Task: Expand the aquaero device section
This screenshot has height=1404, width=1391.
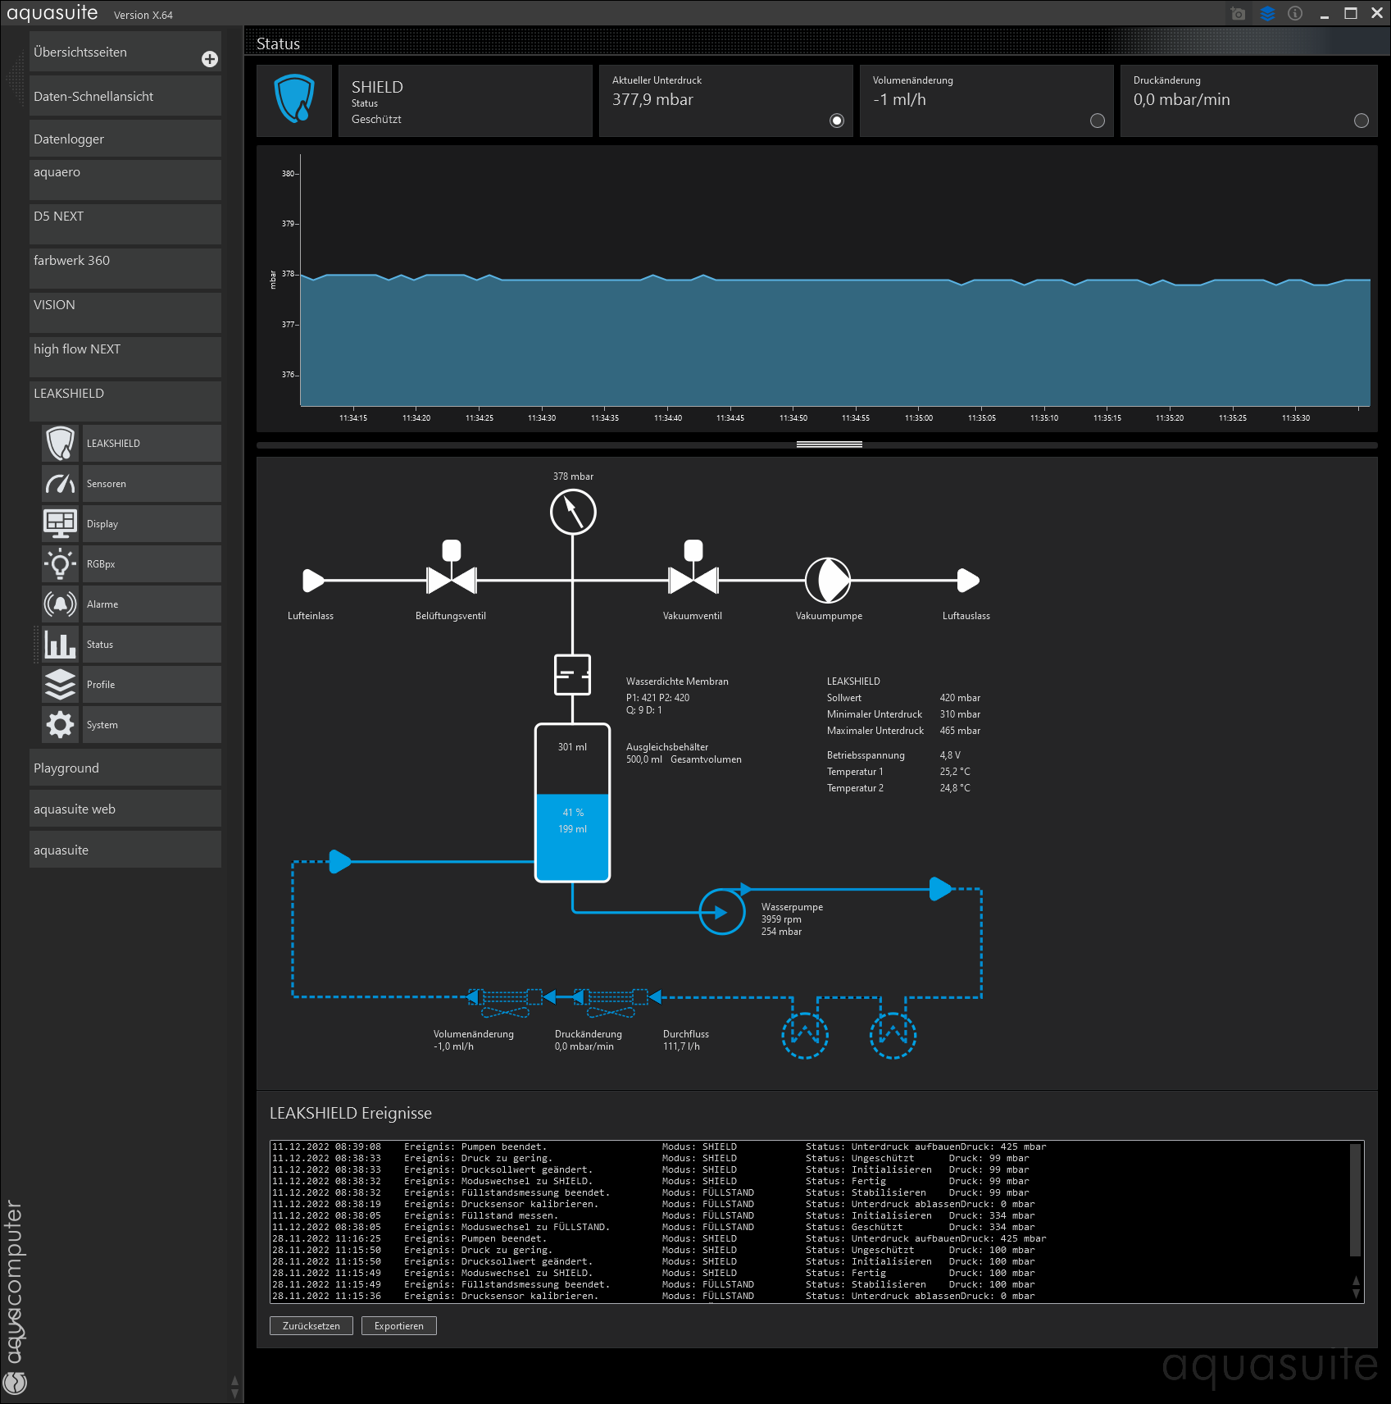Action: 125,179
